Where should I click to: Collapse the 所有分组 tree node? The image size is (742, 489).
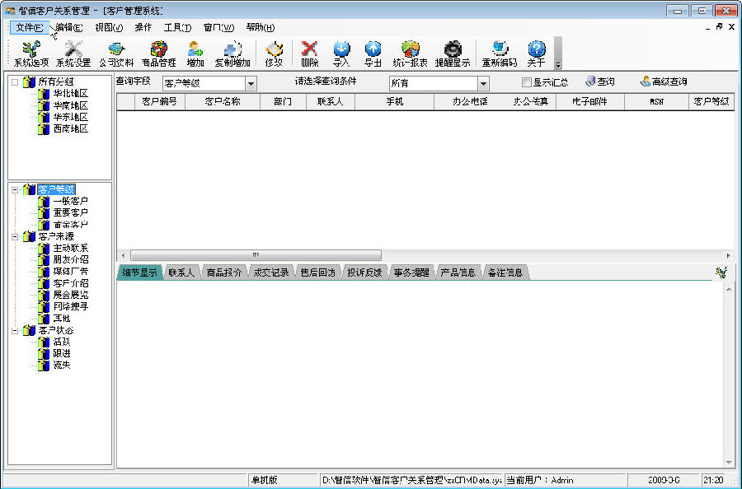click(15, 82)
